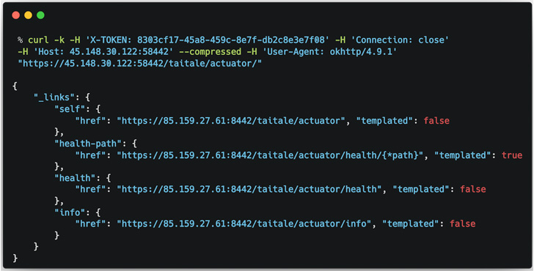Image resolution: width=534 pixels, height=271 pixels.
Task: Click the red close window button
Action: pyautogui.click(x=15, y=15)
